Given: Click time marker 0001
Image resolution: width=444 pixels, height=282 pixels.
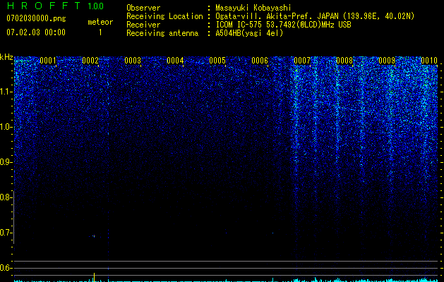Looking at the screenshot, I should pos(48,61).
